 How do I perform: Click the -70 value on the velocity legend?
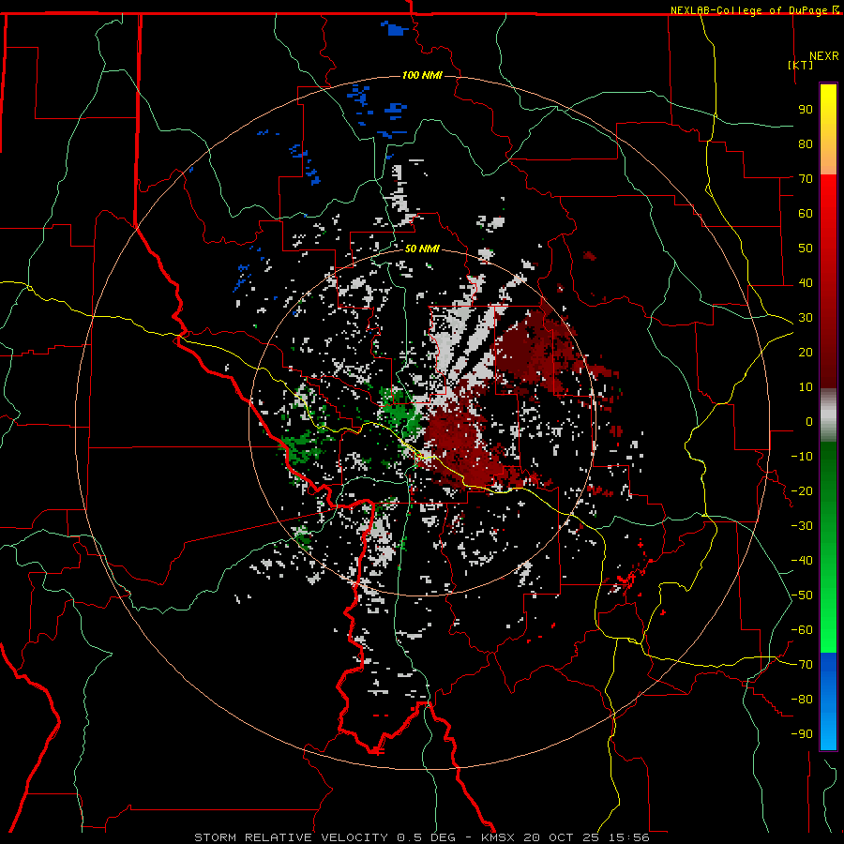802,665
